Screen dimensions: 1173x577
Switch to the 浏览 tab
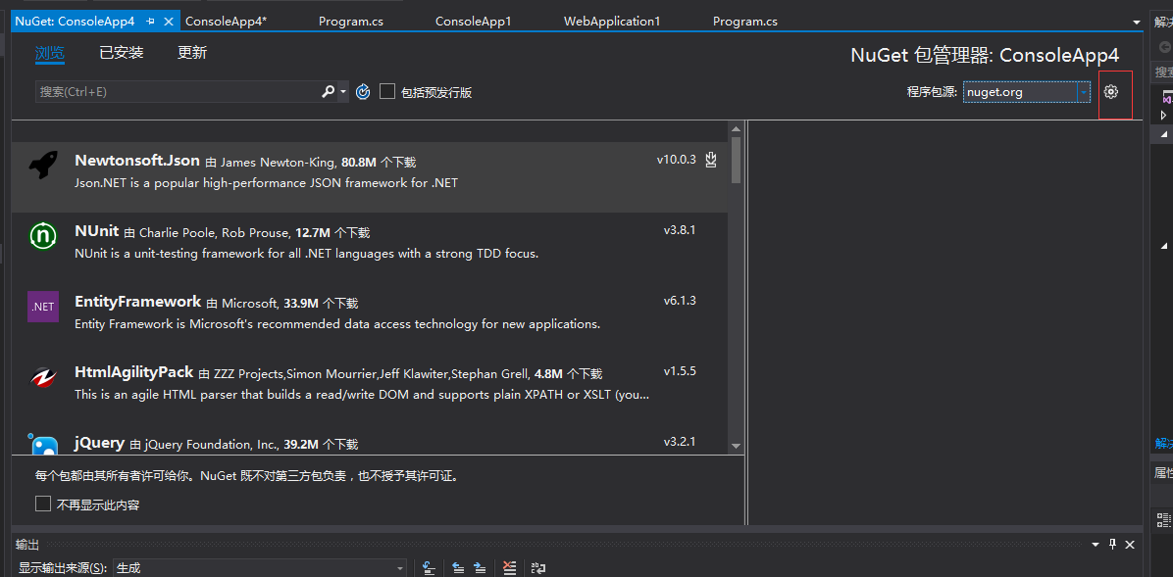tap(50, 53)
